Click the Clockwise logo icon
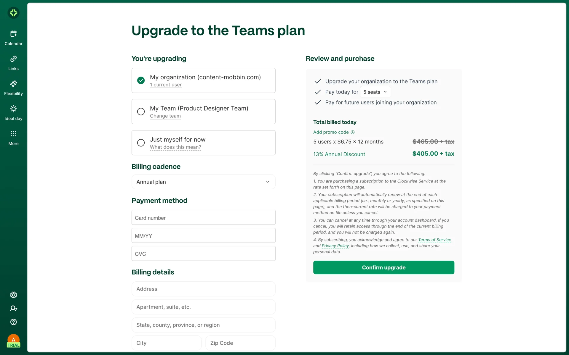This screenshot has width=569, height=355. coord(13,13)
